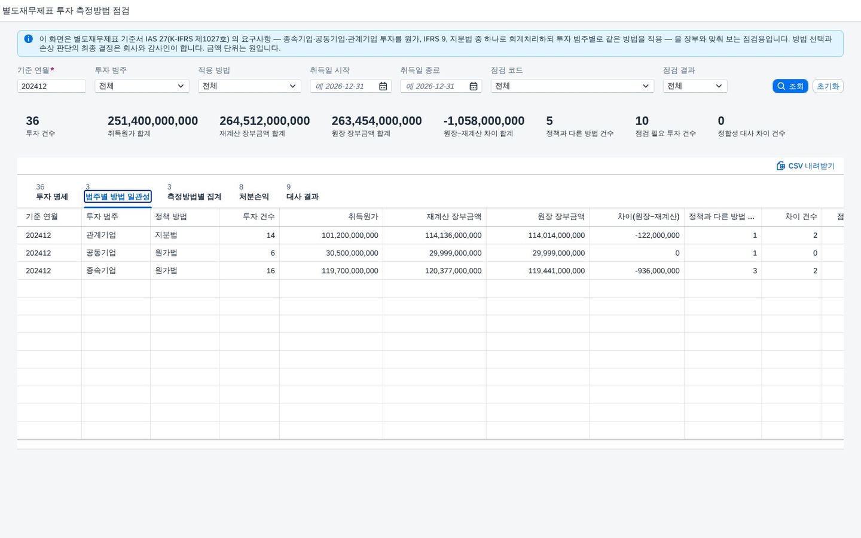Click the CSV 내려받기 link

click(805, 166)
